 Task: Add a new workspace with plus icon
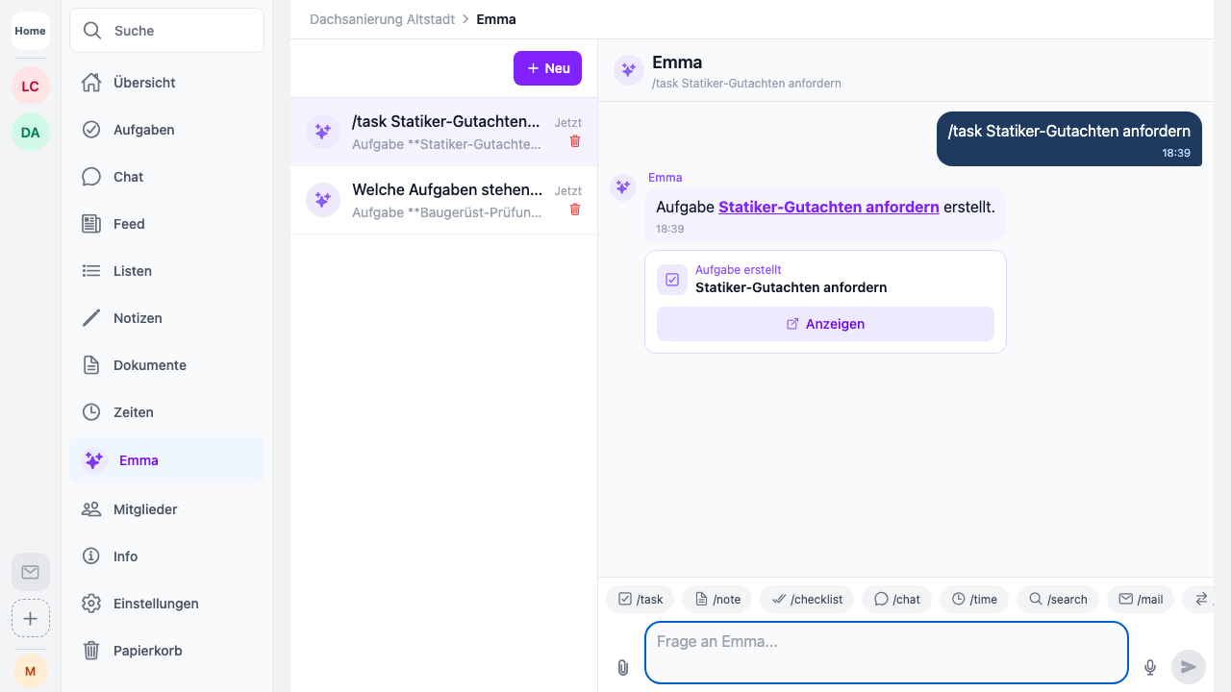(x=31, y=618)
